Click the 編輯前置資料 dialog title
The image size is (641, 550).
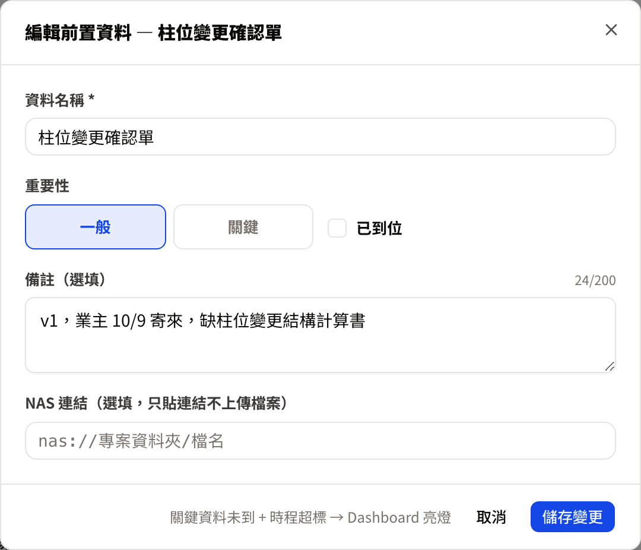pyautogui.click(x=153, y=33)
